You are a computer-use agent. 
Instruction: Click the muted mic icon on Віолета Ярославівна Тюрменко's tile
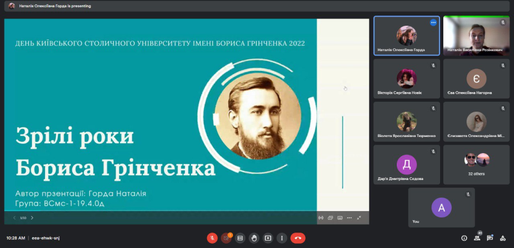(x=433, y=108)
